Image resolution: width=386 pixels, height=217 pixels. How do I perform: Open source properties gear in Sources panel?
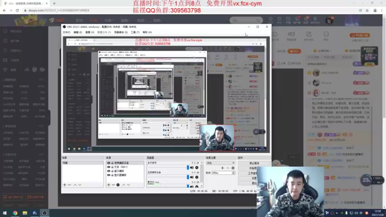click(x=118, y=185)
